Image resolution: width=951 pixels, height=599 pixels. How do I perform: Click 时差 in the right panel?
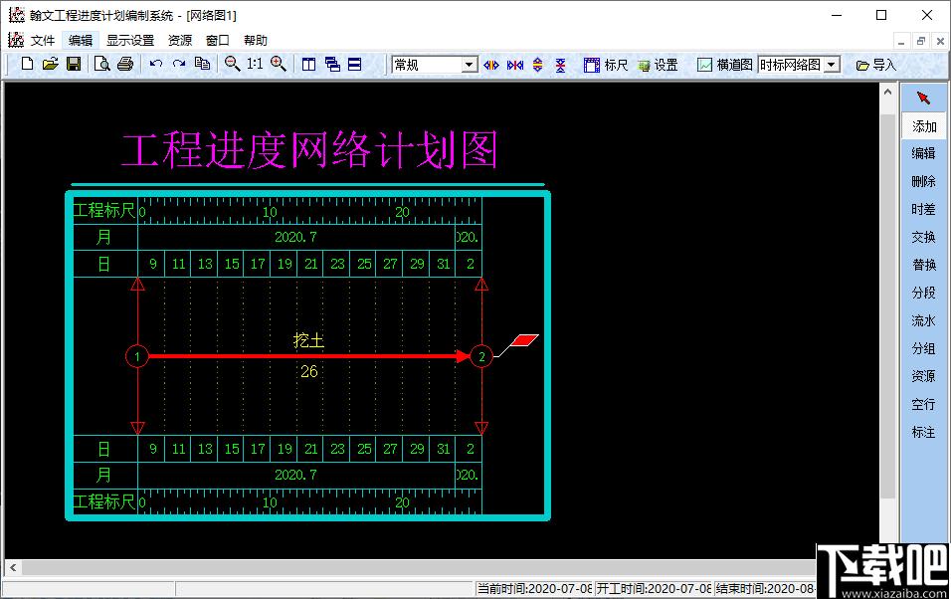[x=924, y=209]
